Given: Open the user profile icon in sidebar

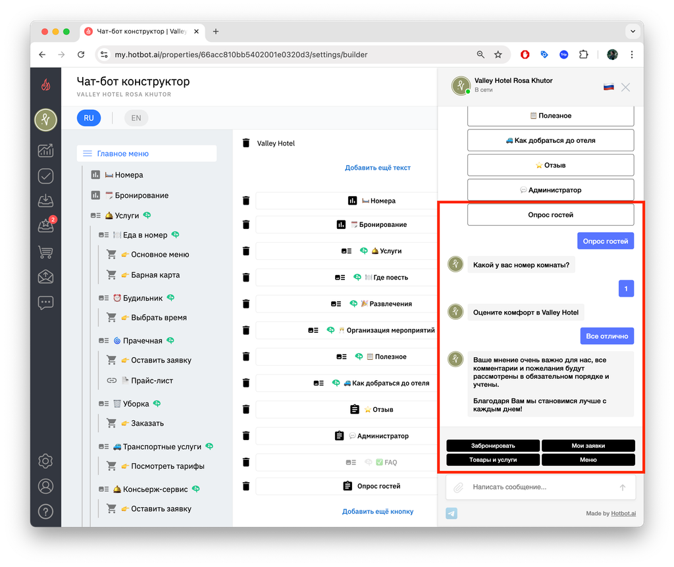Looking at the screenshot, I should [45, 486].
